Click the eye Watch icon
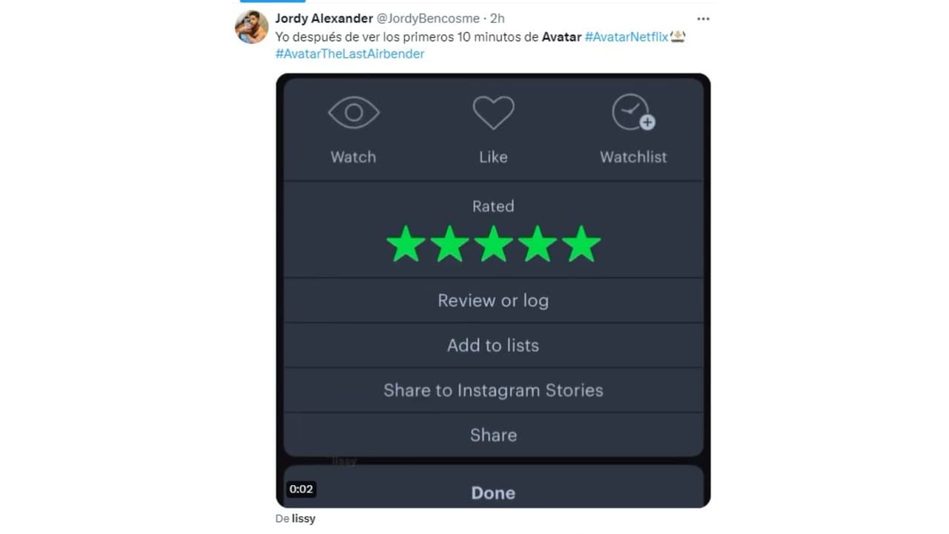Viewport: 949px width, 534px height. [x=354, y=113]
